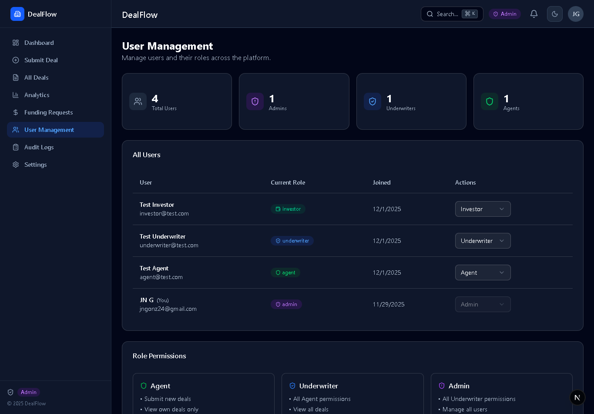The height and width of the screenshot is (414, 594).
Task: Open the Dashboard from the sidebar
Action: [39, 43]
